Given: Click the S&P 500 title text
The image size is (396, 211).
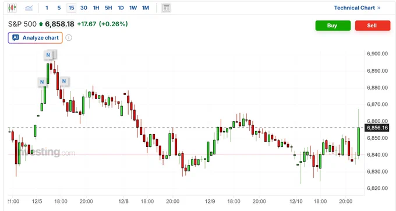Looking at the screenshot, I should [x=22, y=24].
